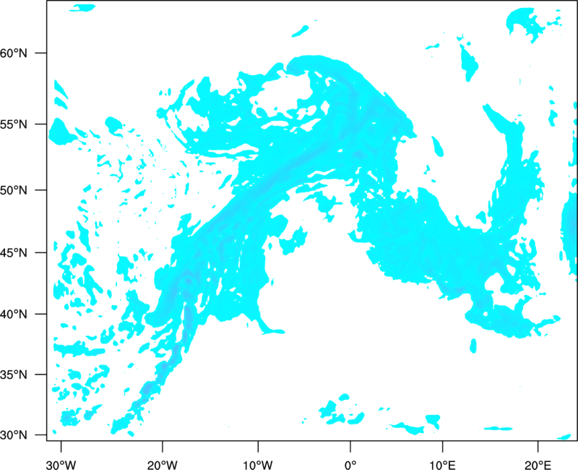
Task: Click the 0° longitude label
Action: [350, 465]
